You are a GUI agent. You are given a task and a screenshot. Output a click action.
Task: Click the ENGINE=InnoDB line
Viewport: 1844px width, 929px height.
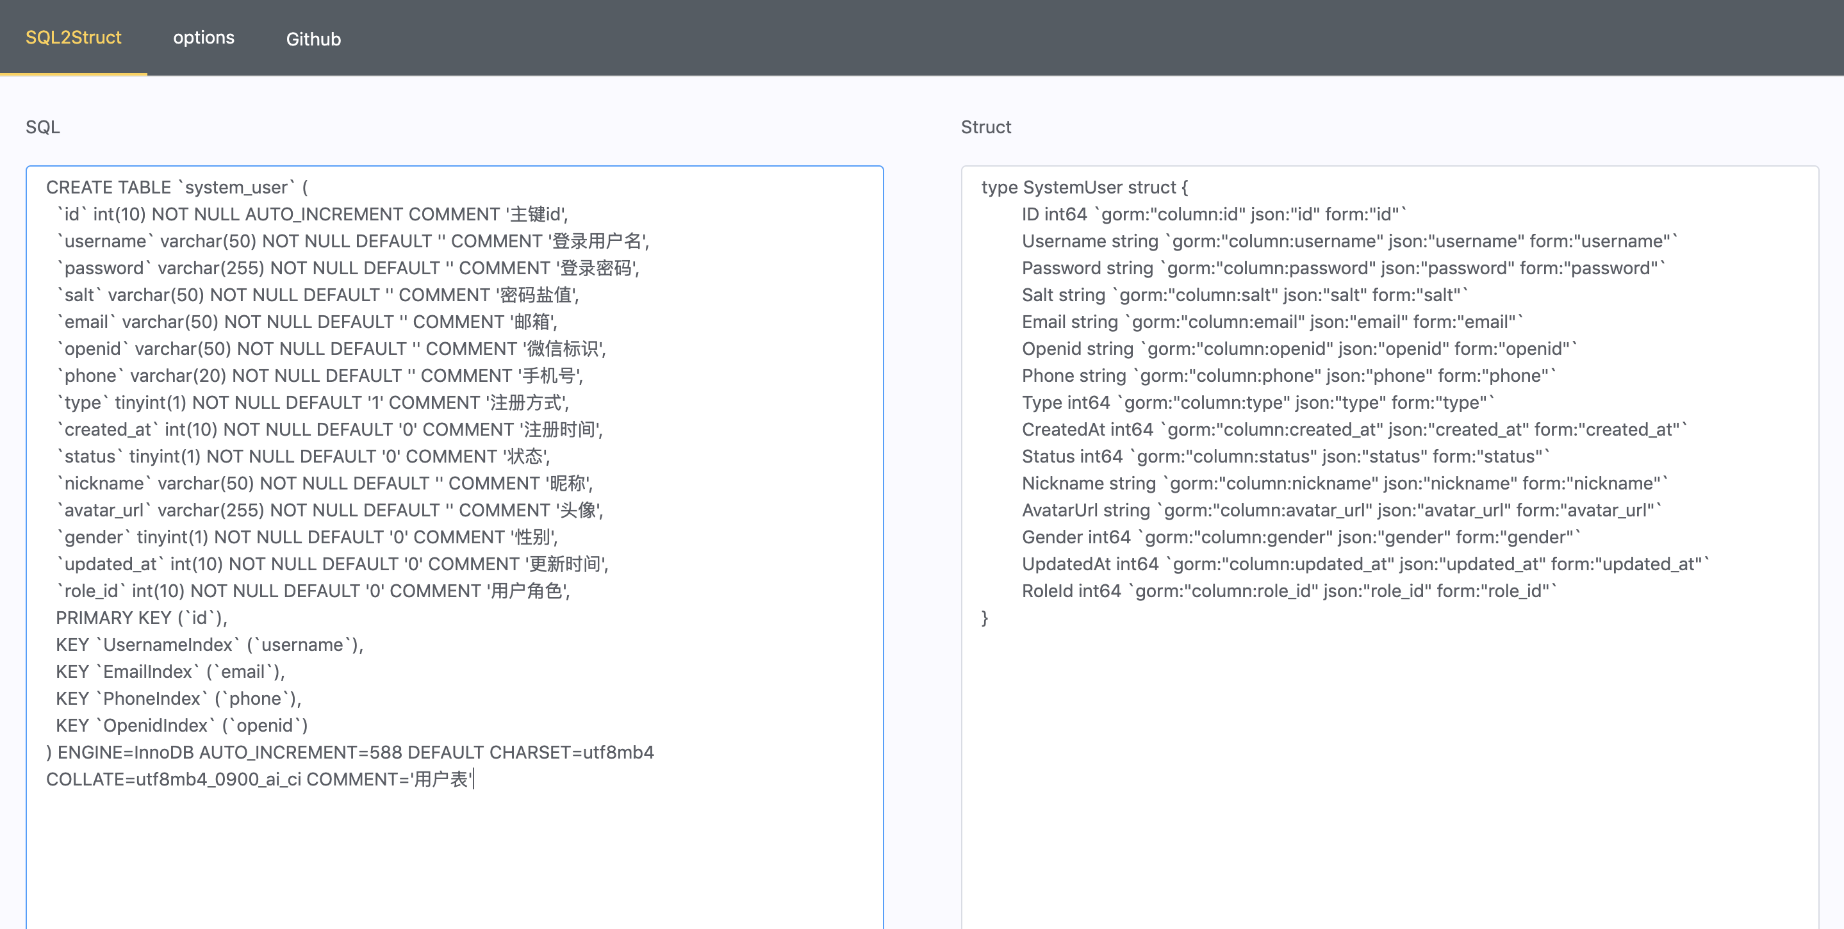(x=349, y=752)
